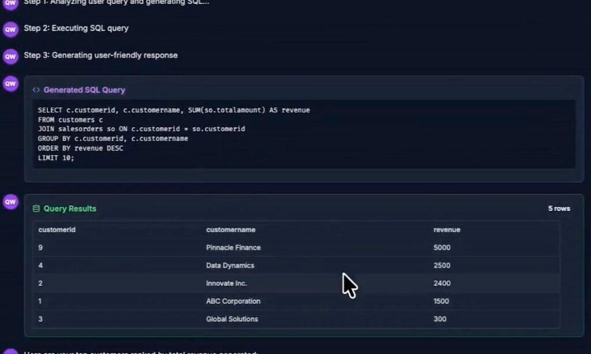Click the QW avatar beside Step 2
This screenshot has width=591, height=354.
10,29
